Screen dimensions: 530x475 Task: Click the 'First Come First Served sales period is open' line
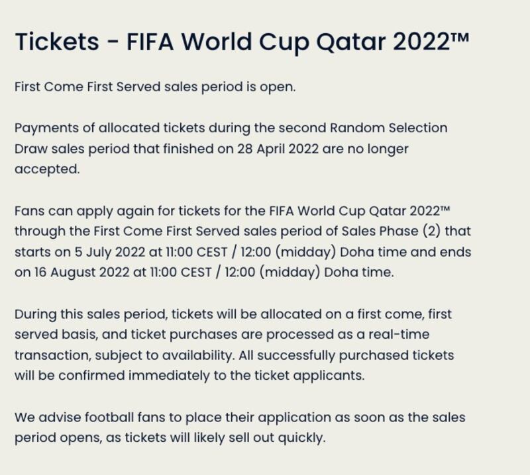(155, 87)
